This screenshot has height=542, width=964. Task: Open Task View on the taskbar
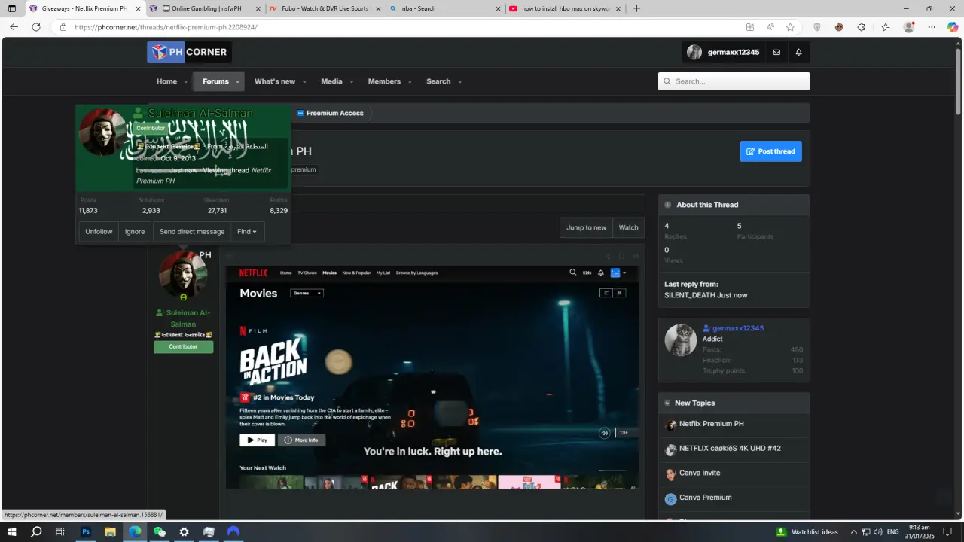tap(61, 531)
